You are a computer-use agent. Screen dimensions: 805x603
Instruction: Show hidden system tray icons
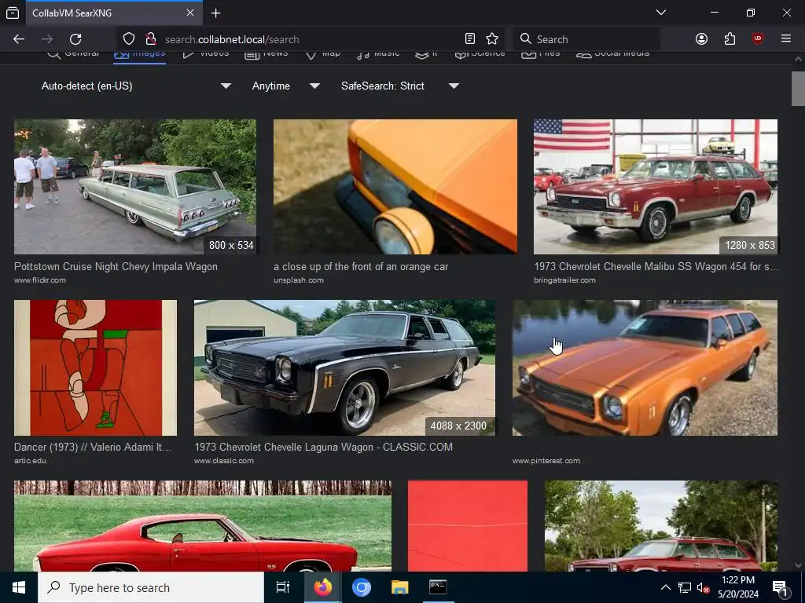pyautogui.click(x=665, y=587)
